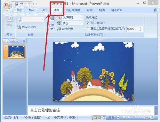Open the animation effect dropdown box
Screen dimensions: 160x122
coord(33,19)
